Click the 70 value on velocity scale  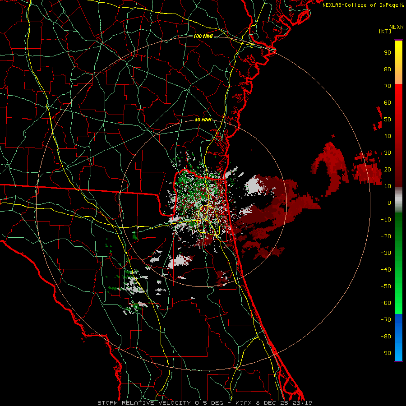click(x=388, y=86)
